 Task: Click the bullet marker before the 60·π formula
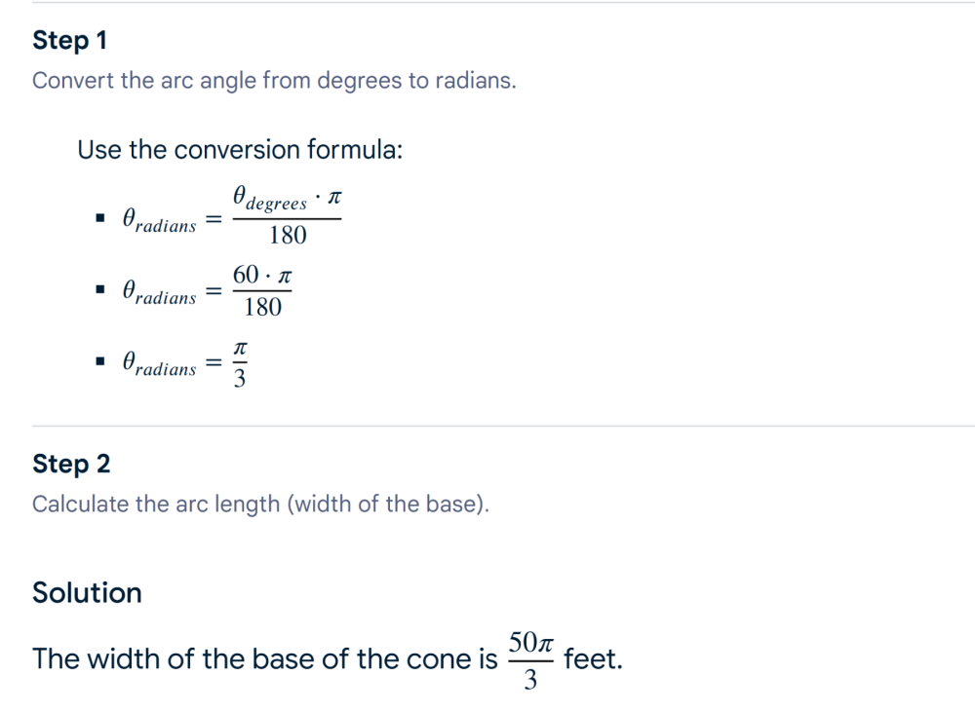pyautogui.click(x=99, y=291)
